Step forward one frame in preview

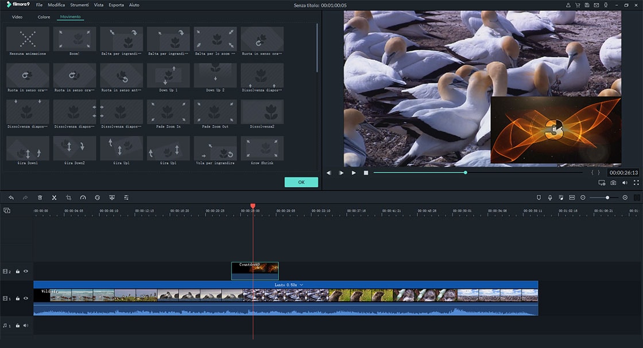341,173
